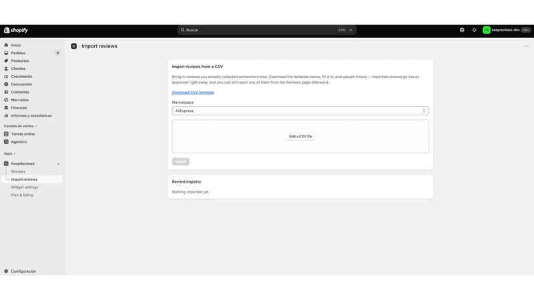
Task: Open Widget settings submenu item
Action: click(x=25, y=187)
